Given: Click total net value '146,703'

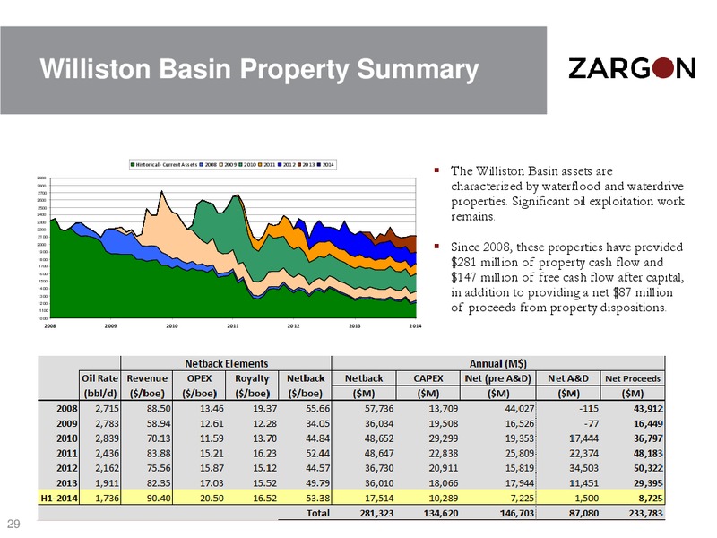Looking at the screenshot, I should 517,513.
